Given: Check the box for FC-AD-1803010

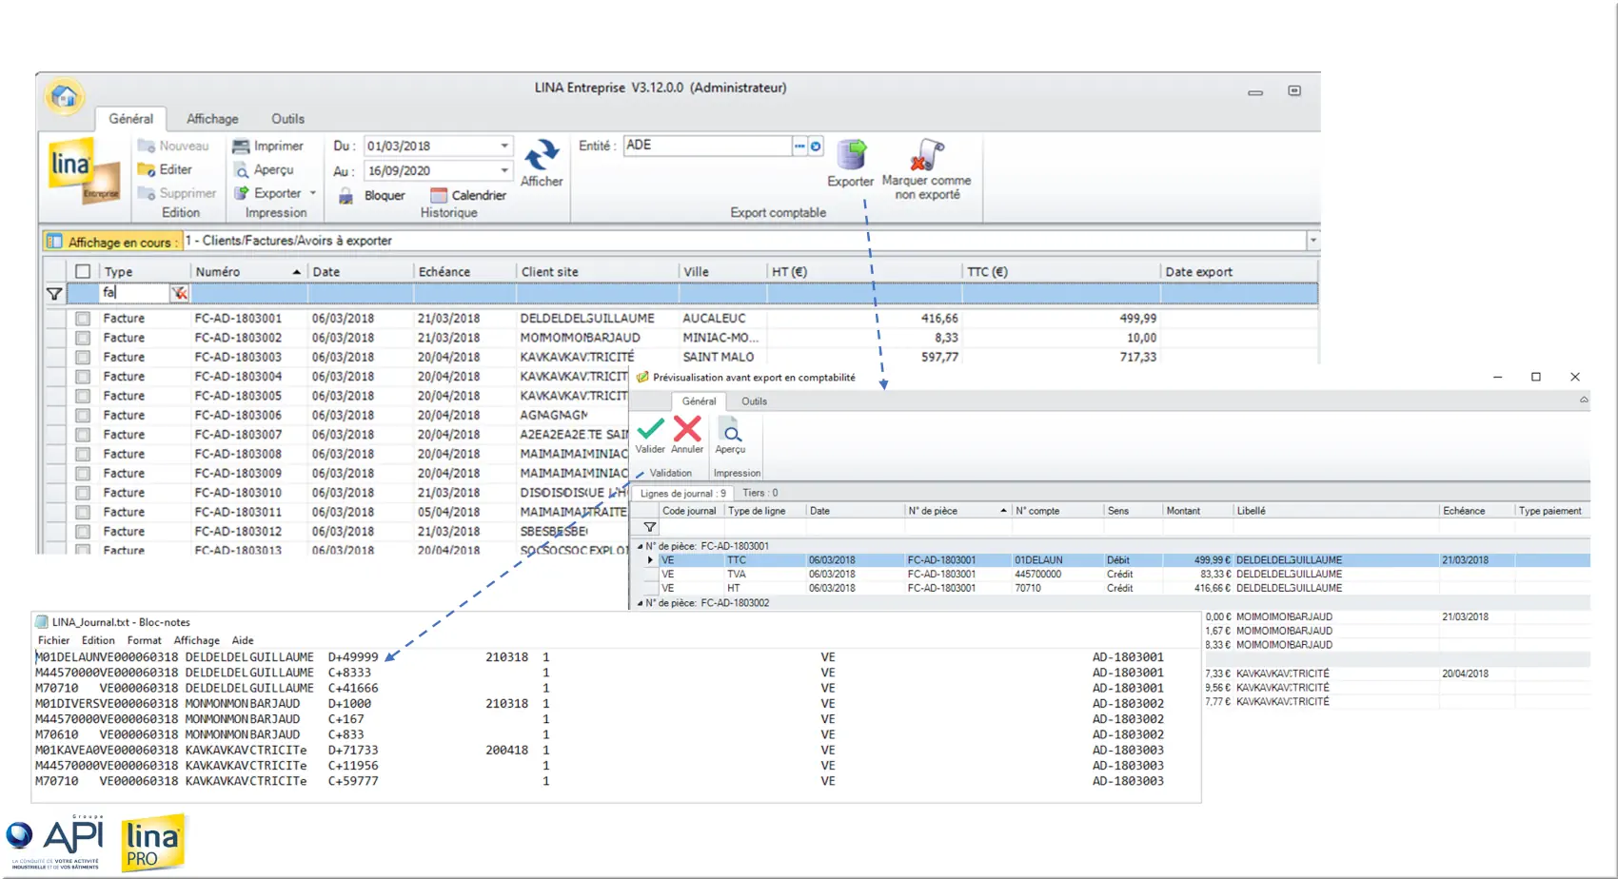Looking at the screenshot, I should [83, 493].
